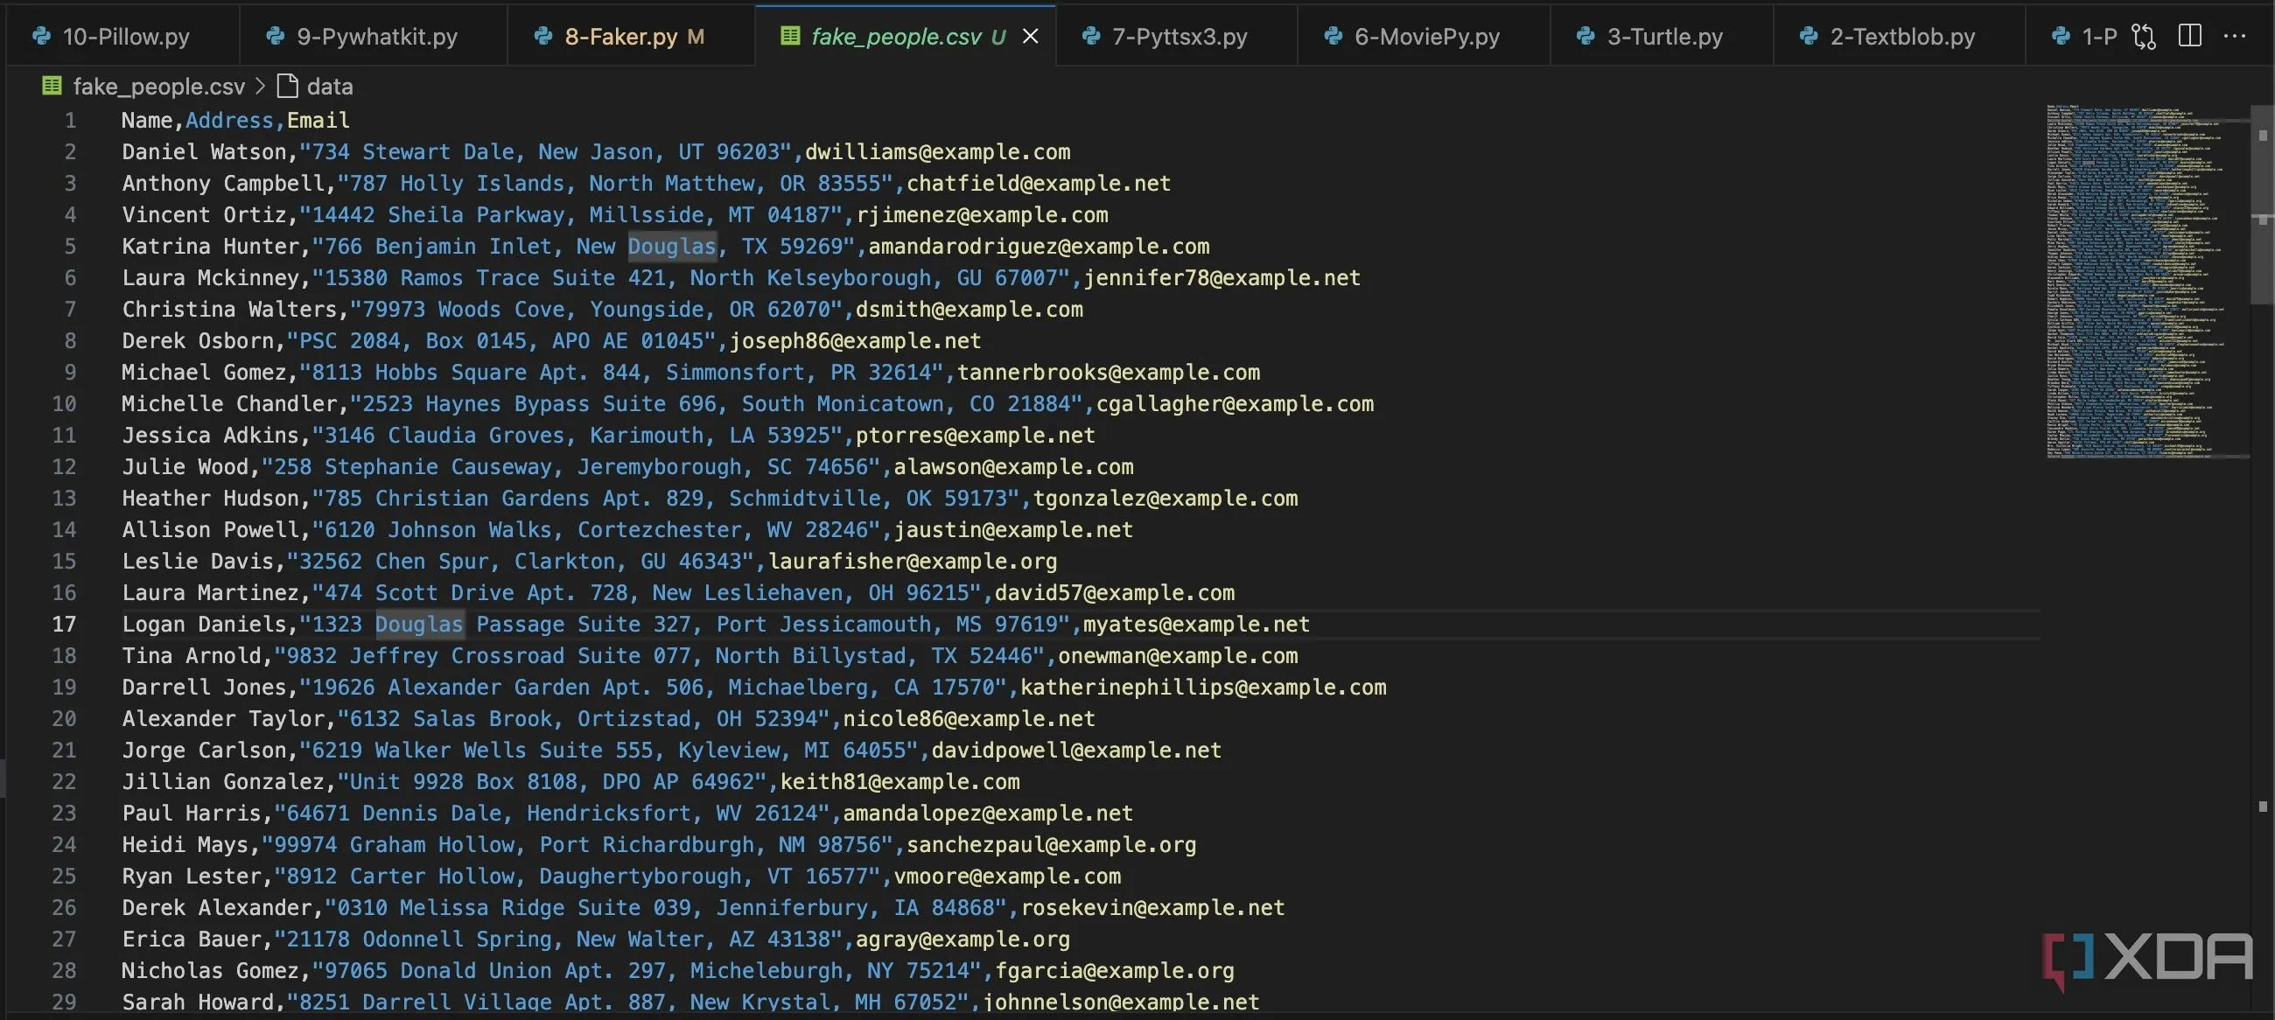
Task: Click 'Vincent Ortiz' on line 4
Action: [204, 214]
